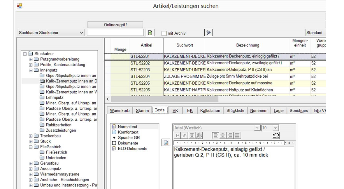Click the horizontal scrollbar under the article table
Image resolution: width=344 pixels, height=189 pixels.
[164, 99]
